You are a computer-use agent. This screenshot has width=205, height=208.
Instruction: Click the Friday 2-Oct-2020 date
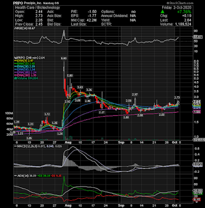[177, 8]
